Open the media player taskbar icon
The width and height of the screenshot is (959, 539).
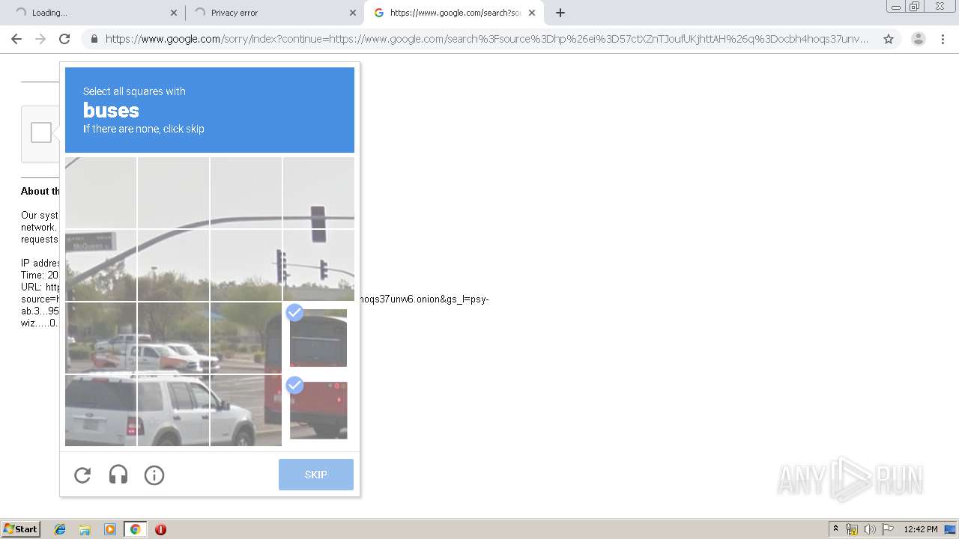pos(110,529)
